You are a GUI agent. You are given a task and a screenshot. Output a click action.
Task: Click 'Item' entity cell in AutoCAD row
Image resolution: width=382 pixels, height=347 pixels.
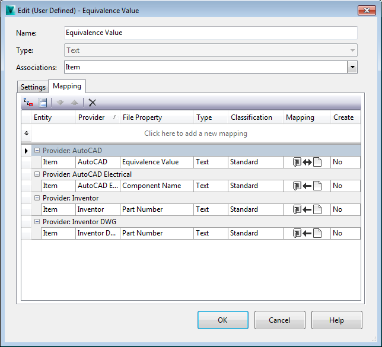click(x=58, y=162)
